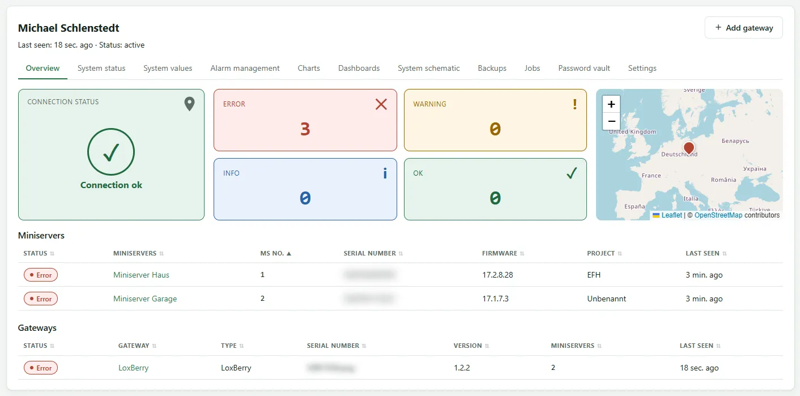Click the Warning count card
Screen dimensions: 800x396
pyautogui.click(x=495, y=120)
